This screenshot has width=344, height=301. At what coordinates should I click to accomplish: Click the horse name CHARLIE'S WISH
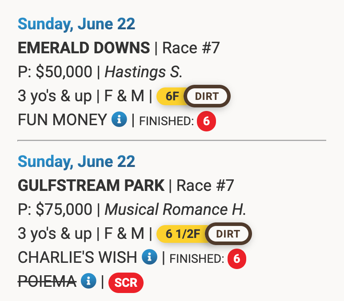pos(77,257)
